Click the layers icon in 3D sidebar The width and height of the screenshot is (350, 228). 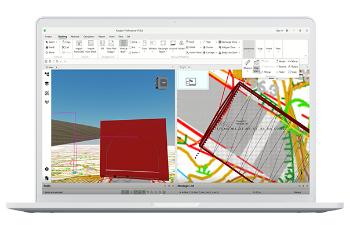pyautogui.click(x=47, y=83)
